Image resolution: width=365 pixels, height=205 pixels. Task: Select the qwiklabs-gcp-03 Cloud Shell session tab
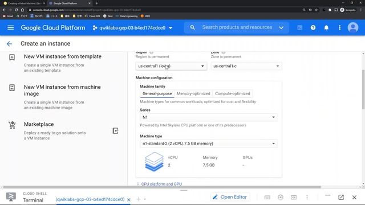coord(90,199)
